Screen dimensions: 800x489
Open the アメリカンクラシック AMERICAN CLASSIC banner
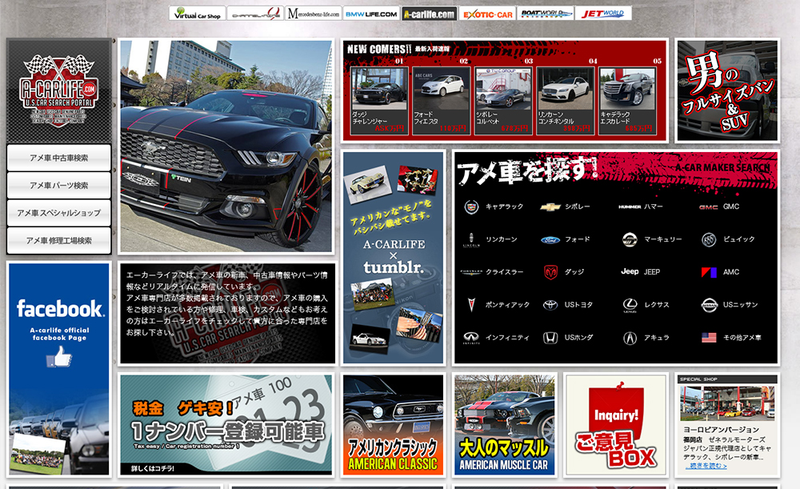[393, 425]
